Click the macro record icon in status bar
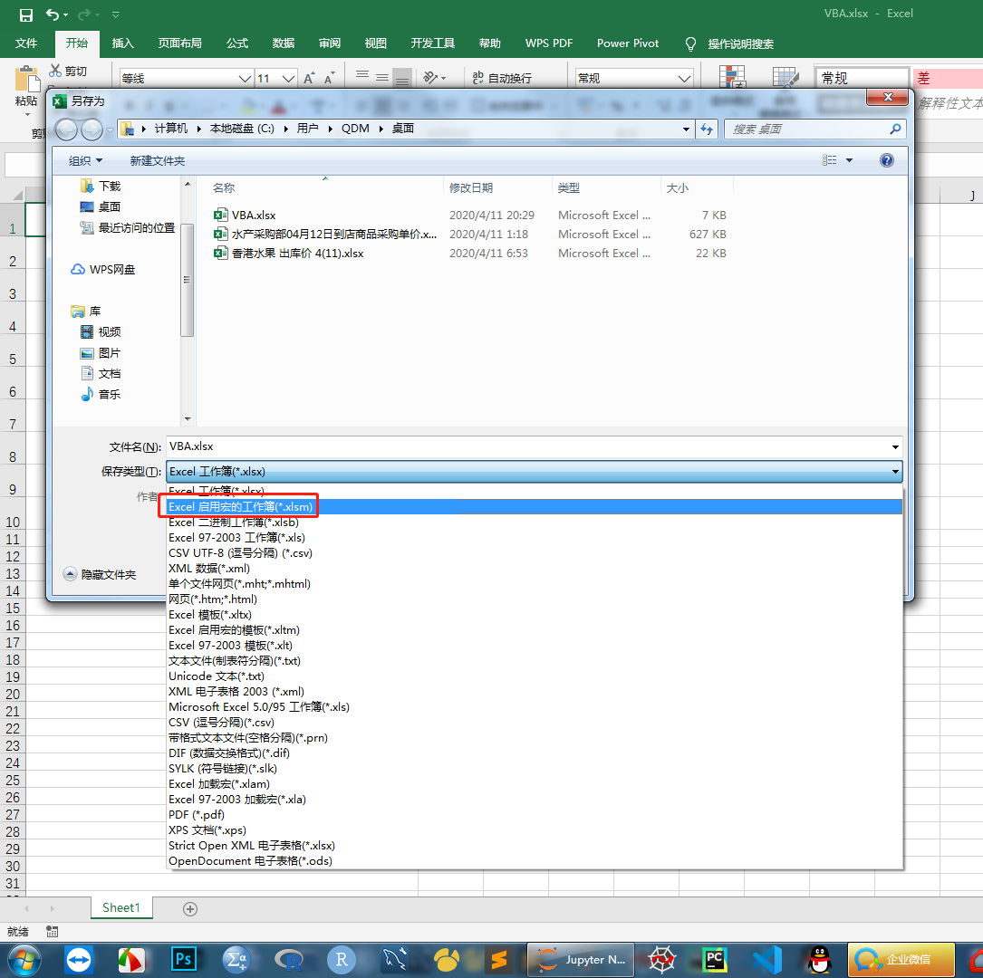Viewport: 983px width, 978px height. coord(53,932)
